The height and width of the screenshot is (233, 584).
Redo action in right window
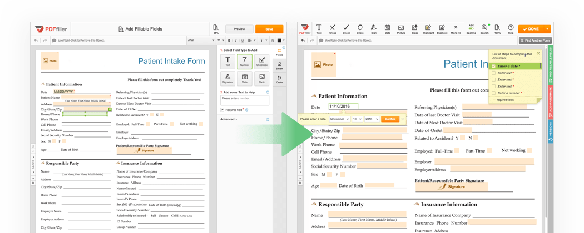click(x=311, y=40)
